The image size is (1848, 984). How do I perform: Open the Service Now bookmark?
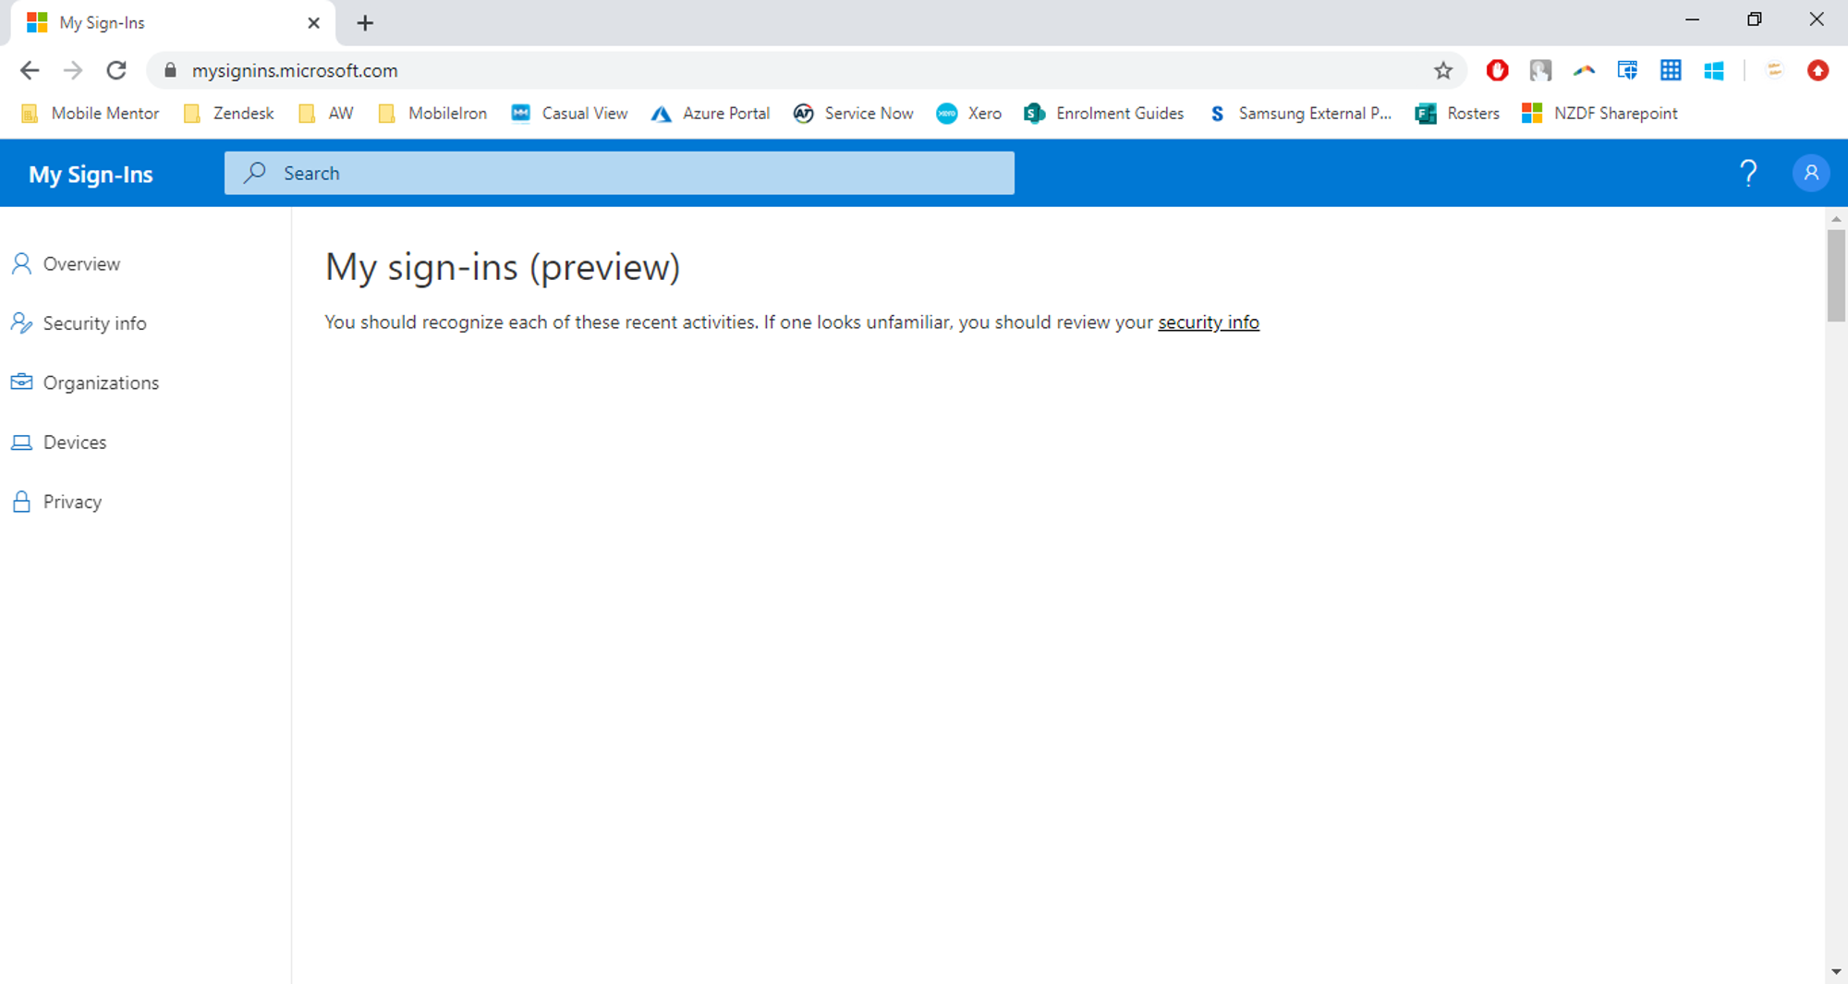coord(854,114)
